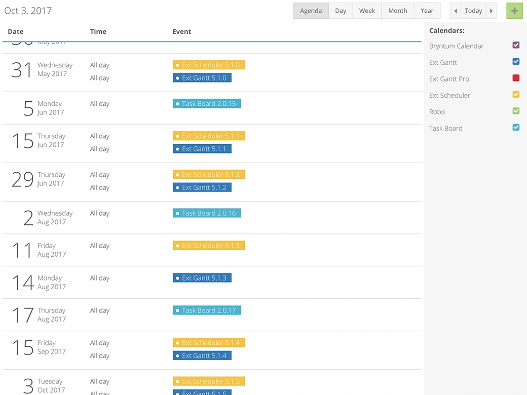Go to next period with right arrow

492,11
